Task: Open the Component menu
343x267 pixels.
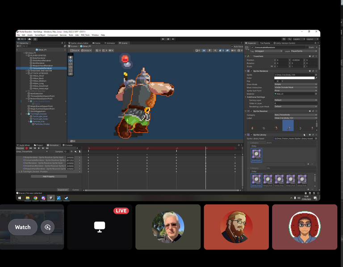Action: click(53, 35)
